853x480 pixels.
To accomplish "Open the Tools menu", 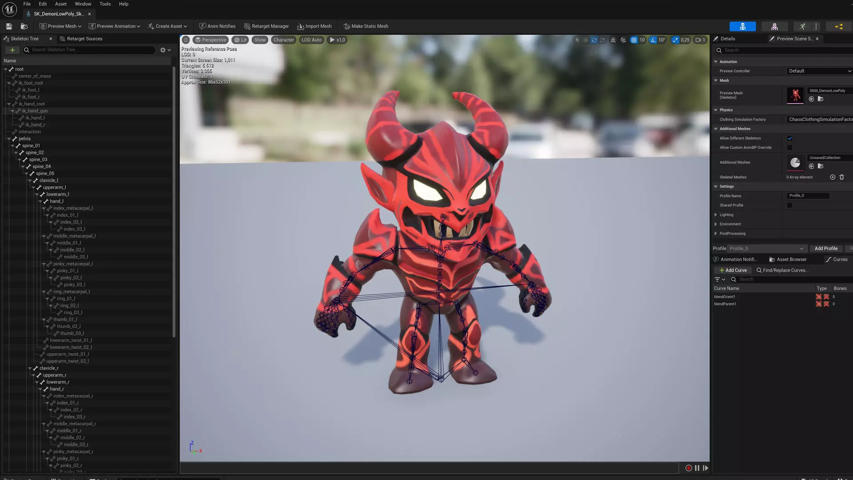I will point(105,4).
